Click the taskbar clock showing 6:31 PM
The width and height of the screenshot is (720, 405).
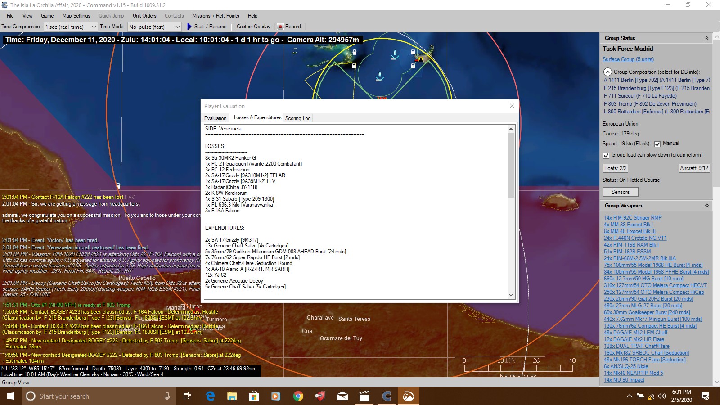(x=681, y=396)
